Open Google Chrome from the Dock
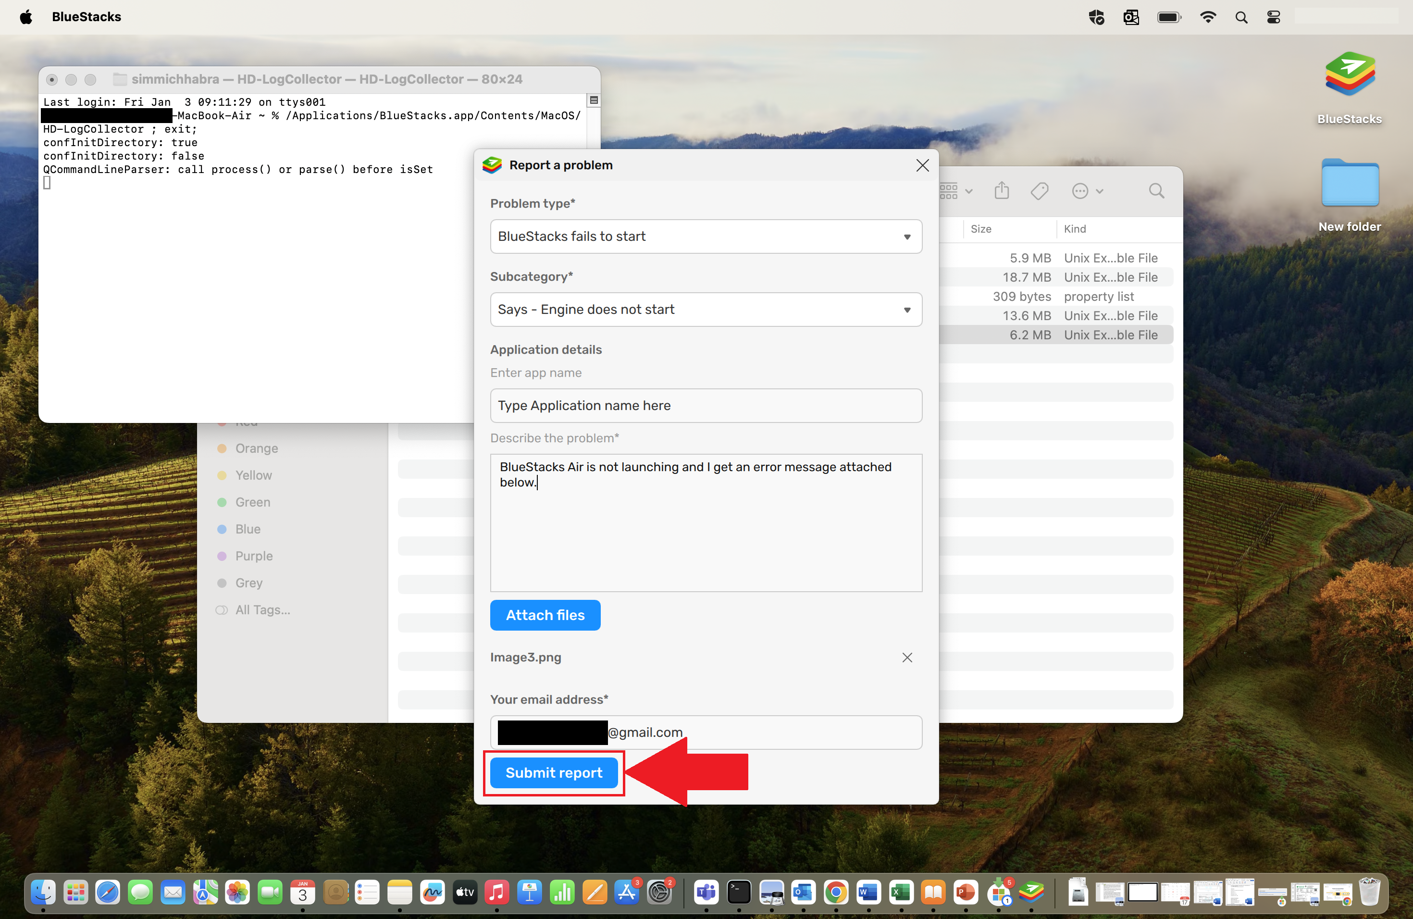The width and height of the screenshot is (1413, 919). tap(836, 892)
